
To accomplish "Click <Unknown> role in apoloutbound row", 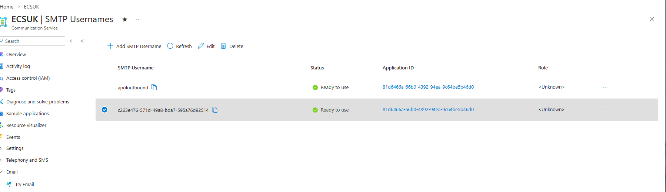I will click(552, 87).
